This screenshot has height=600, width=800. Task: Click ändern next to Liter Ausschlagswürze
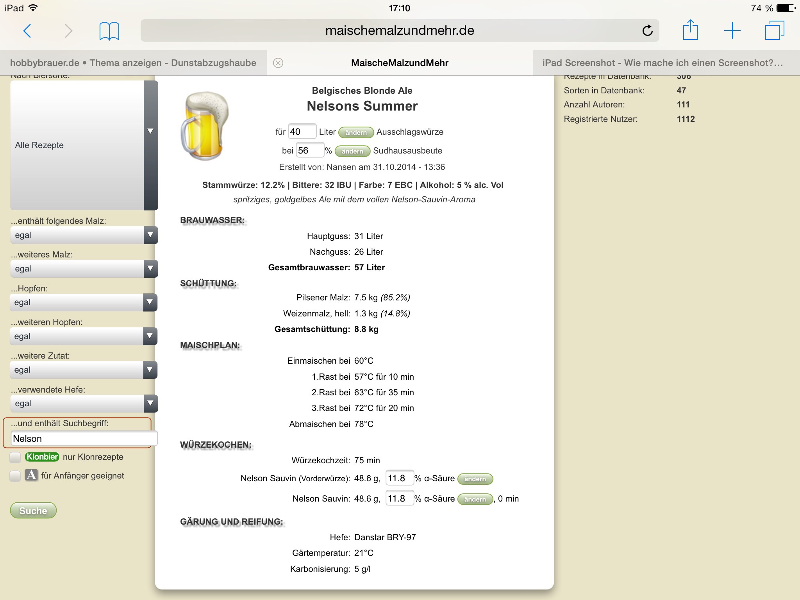[x=356, y=132]
